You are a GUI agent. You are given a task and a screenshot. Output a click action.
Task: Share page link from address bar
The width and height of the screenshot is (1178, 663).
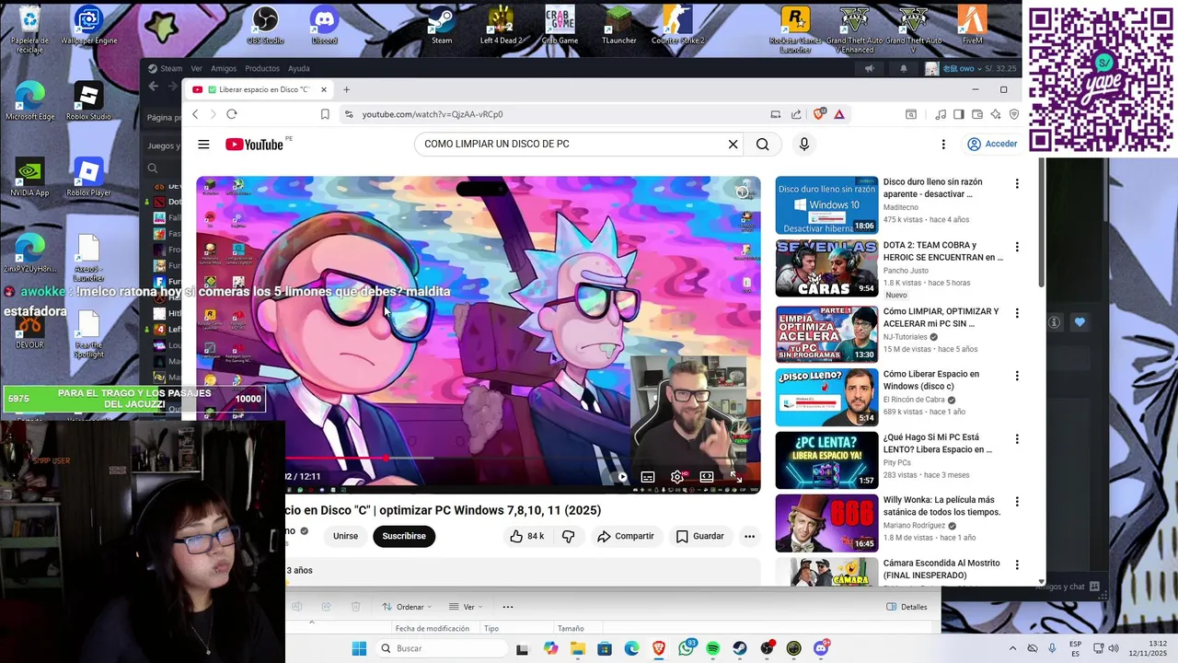click(x=796, y=114)
